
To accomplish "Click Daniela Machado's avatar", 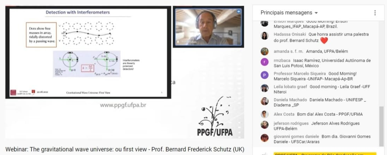I will [x=265, y=101].
